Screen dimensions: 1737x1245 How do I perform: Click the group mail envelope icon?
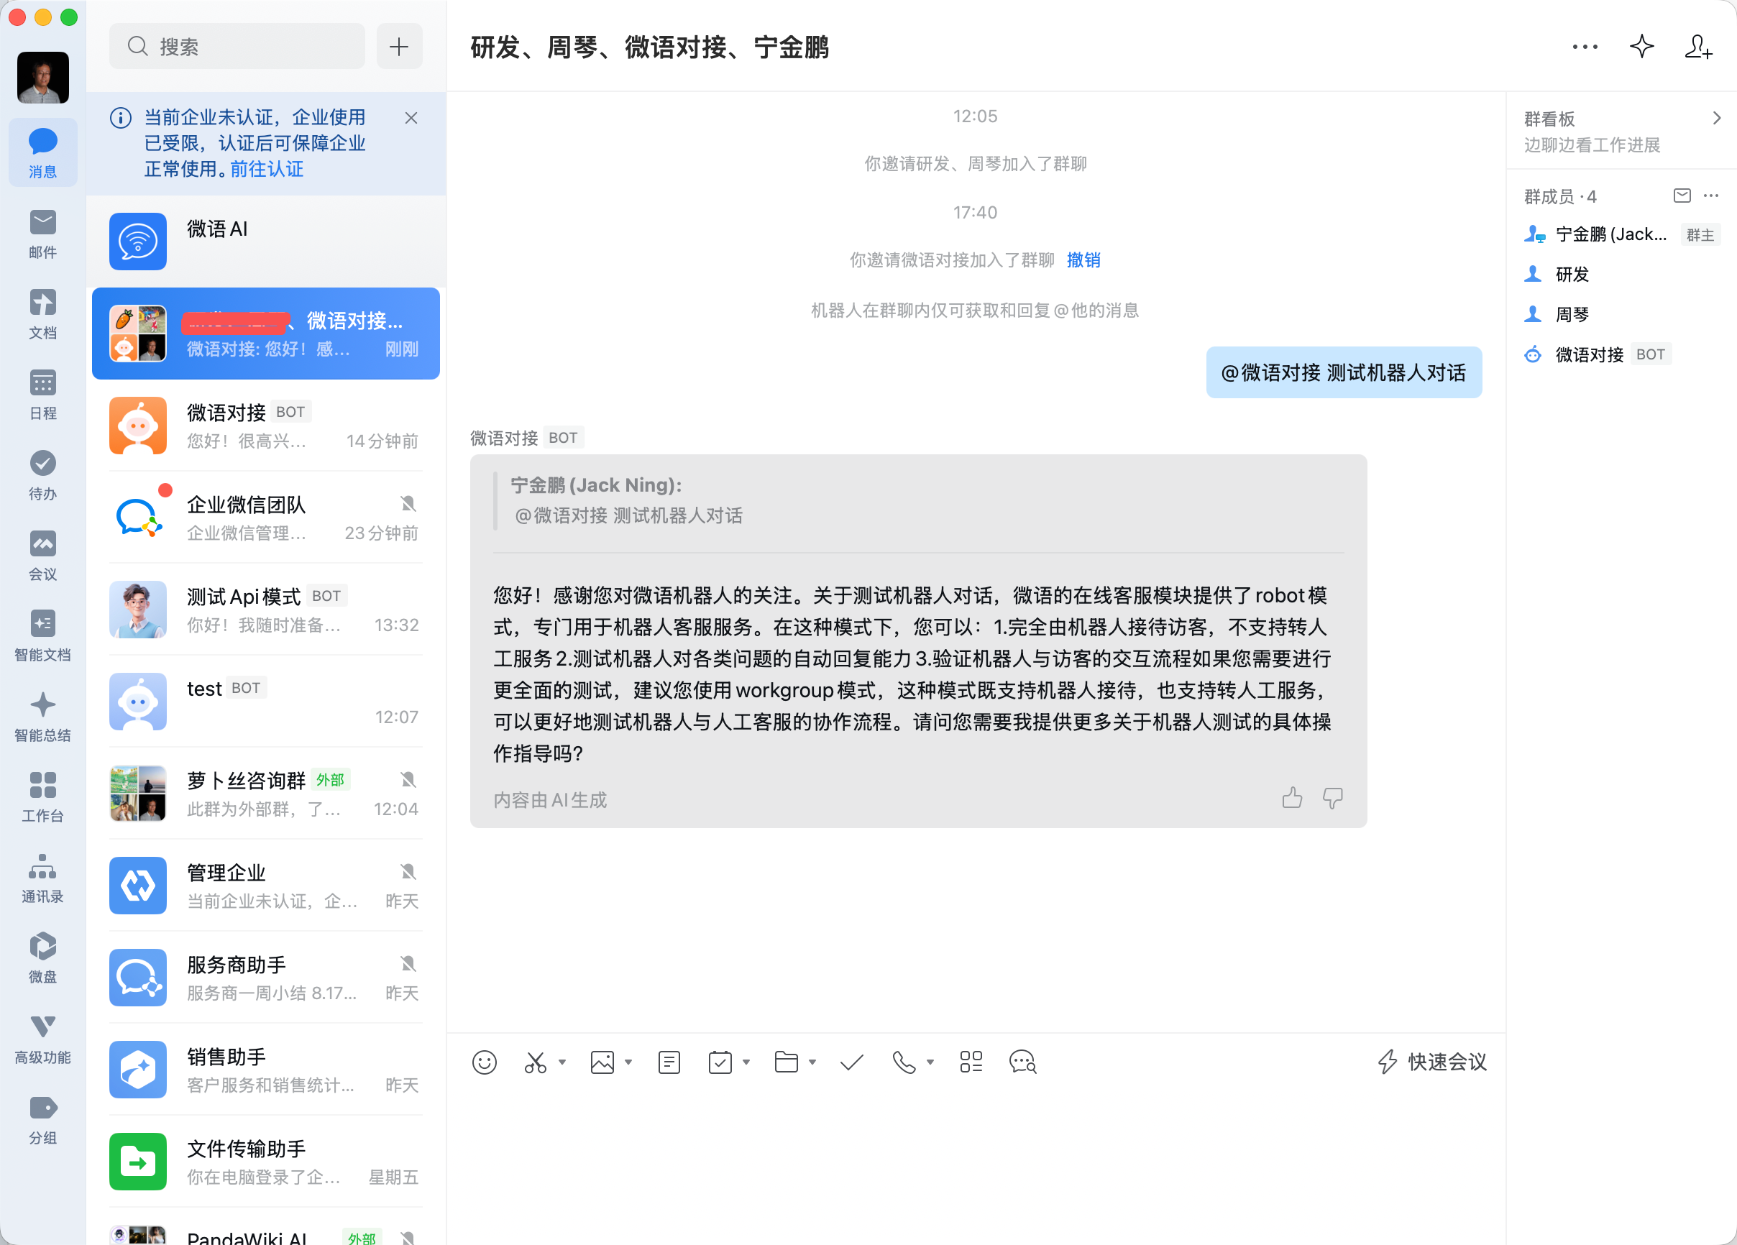[1682, 196]
